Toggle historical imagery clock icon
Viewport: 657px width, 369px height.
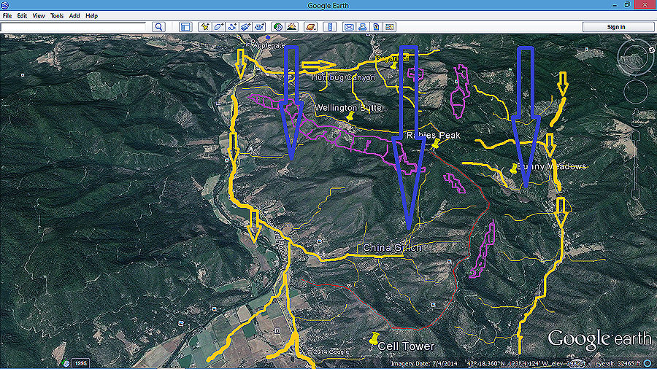(278, 27)
